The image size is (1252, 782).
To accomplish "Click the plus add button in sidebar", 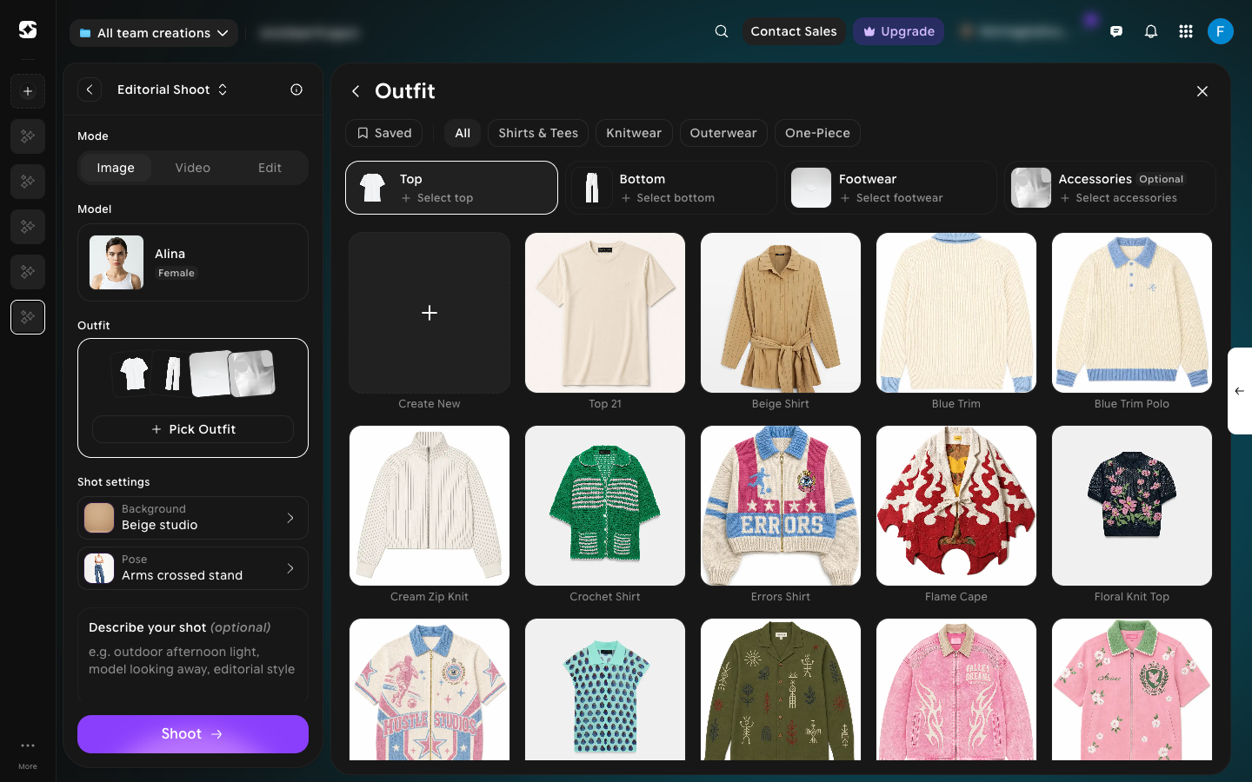I will (28, 91).
